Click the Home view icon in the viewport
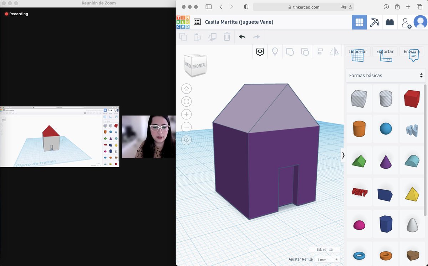 [x=186, y=88]
